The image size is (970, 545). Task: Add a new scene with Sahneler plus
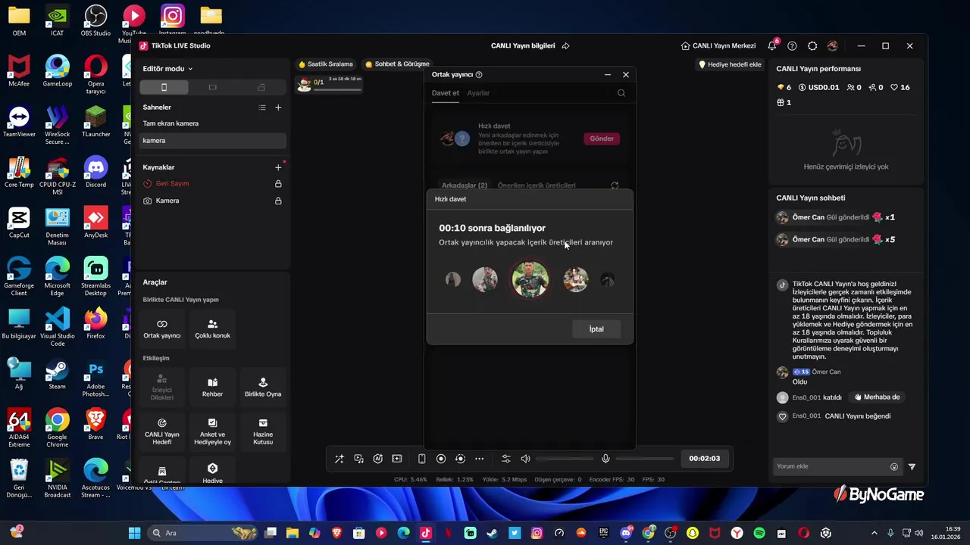[x=278, y=107]
